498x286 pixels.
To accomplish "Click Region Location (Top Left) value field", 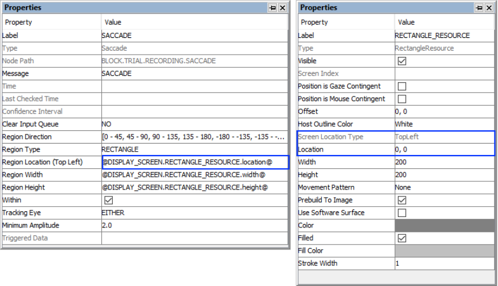I will coord(195,162).
